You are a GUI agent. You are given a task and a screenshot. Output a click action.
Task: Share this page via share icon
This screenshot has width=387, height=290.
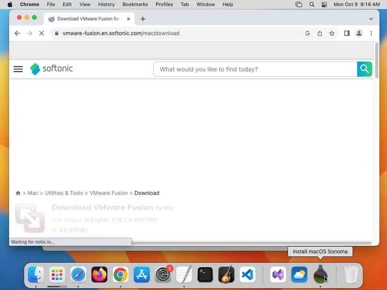coord(320,33)
